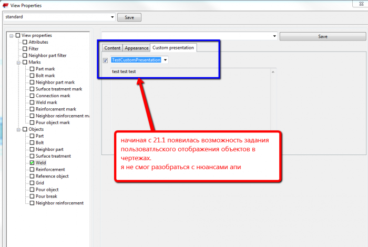This screenshot has height=247, width=368.
Task: Check the Filter checkbox
Action: tap(25, 48)
